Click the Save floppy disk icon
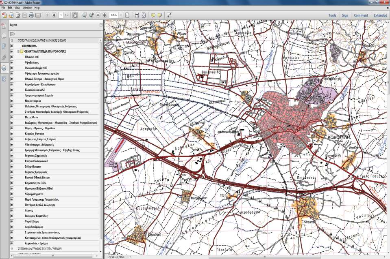 coord(24,15)
